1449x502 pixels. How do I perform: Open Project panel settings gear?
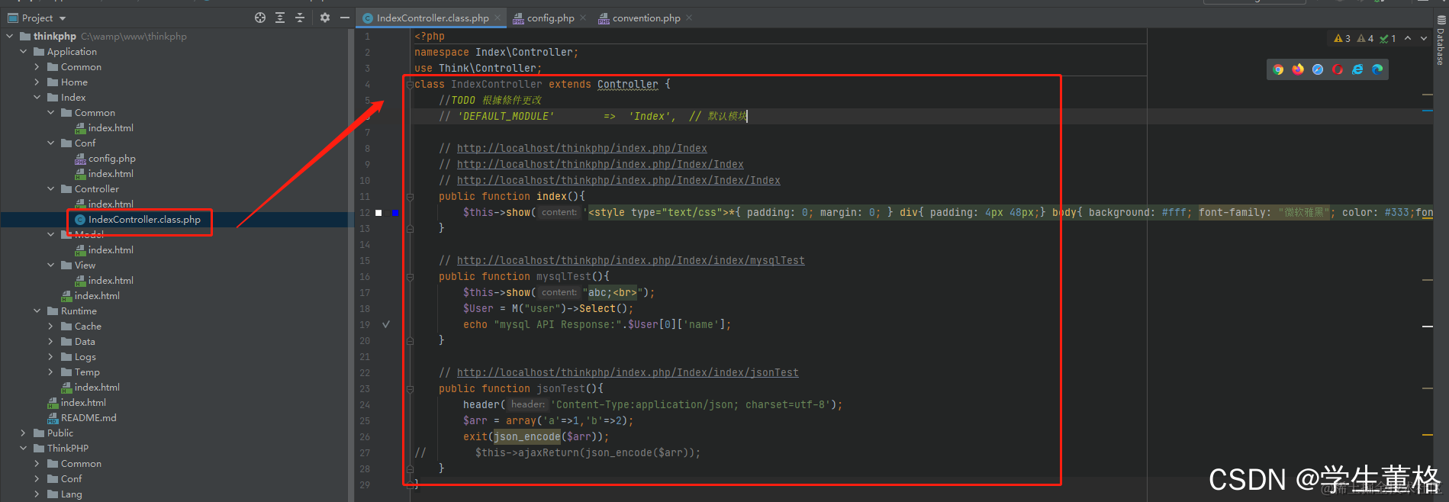(x=325, y=18)
